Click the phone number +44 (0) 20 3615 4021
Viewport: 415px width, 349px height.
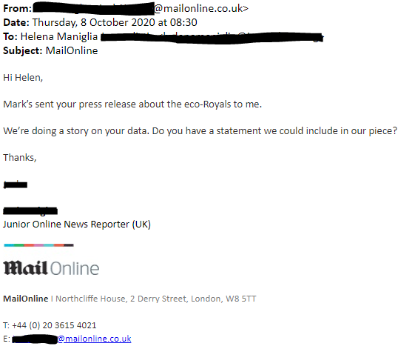coord(54,325)
